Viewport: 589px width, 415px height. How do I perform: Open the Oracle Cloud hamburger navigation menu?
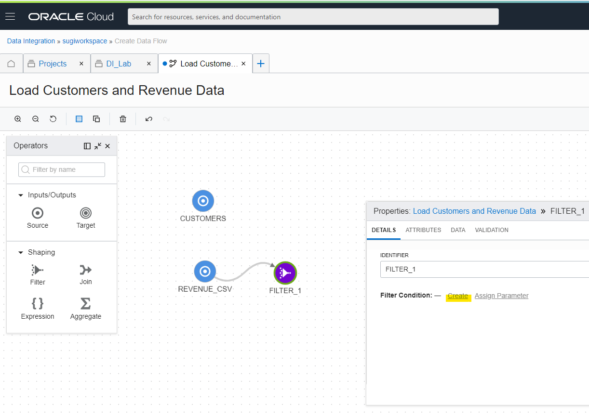pos(10,17)
